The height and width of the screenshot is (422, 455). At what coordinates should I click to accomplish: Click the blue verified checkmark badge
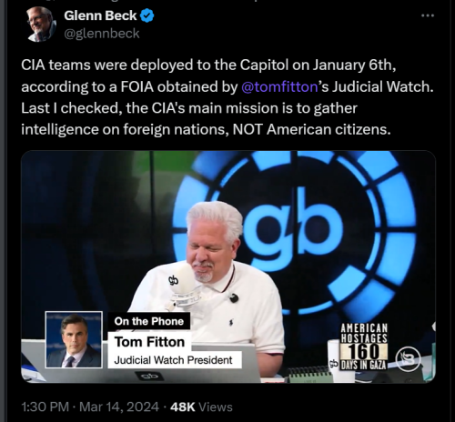(x=147, y=15)
